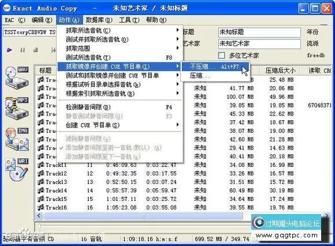Click the 1:09:18.16 h:m:s.f status entry
Screen dimensions: 335x246
click(x=150, y=238)
